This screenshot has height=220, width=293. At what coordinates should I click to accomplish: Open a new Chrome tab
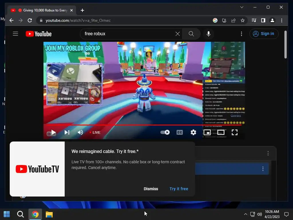click(82, 10)
